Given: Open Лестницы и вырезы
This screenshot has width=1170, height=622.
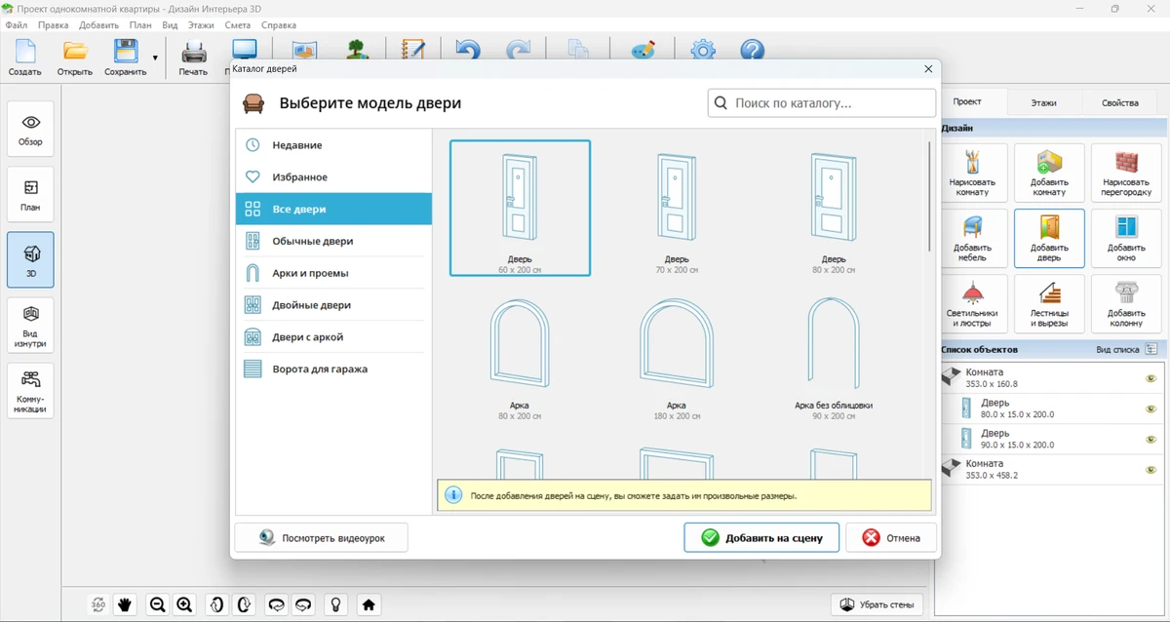Looking at the screenshot, I should tap(1049, 303).
